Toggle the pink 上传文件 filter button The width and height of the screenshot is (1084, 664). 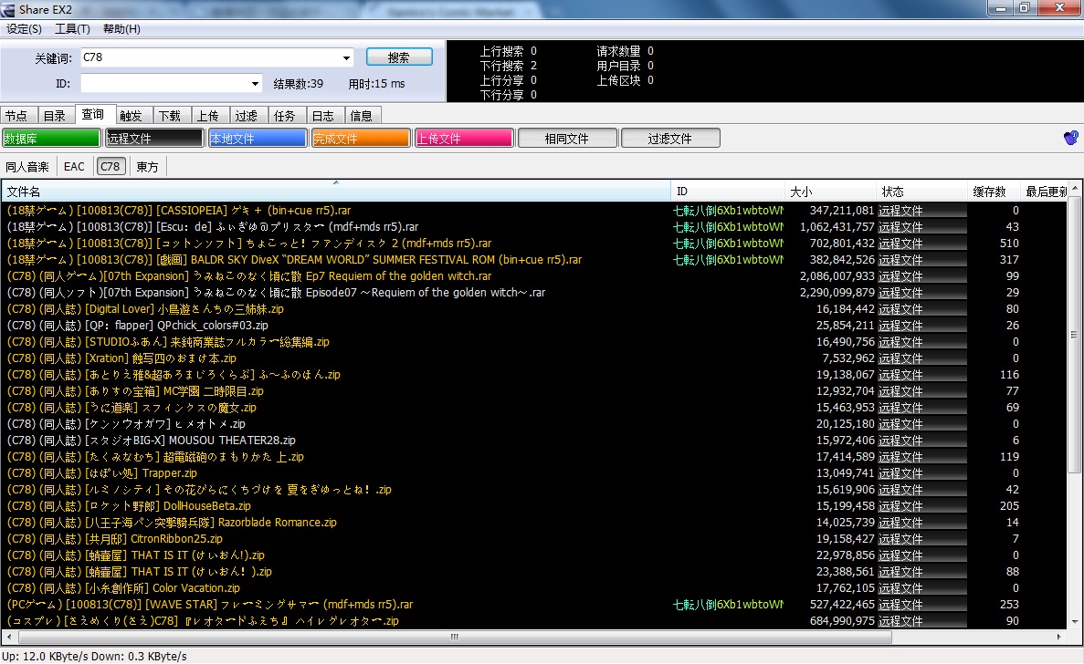coord(464,138)
